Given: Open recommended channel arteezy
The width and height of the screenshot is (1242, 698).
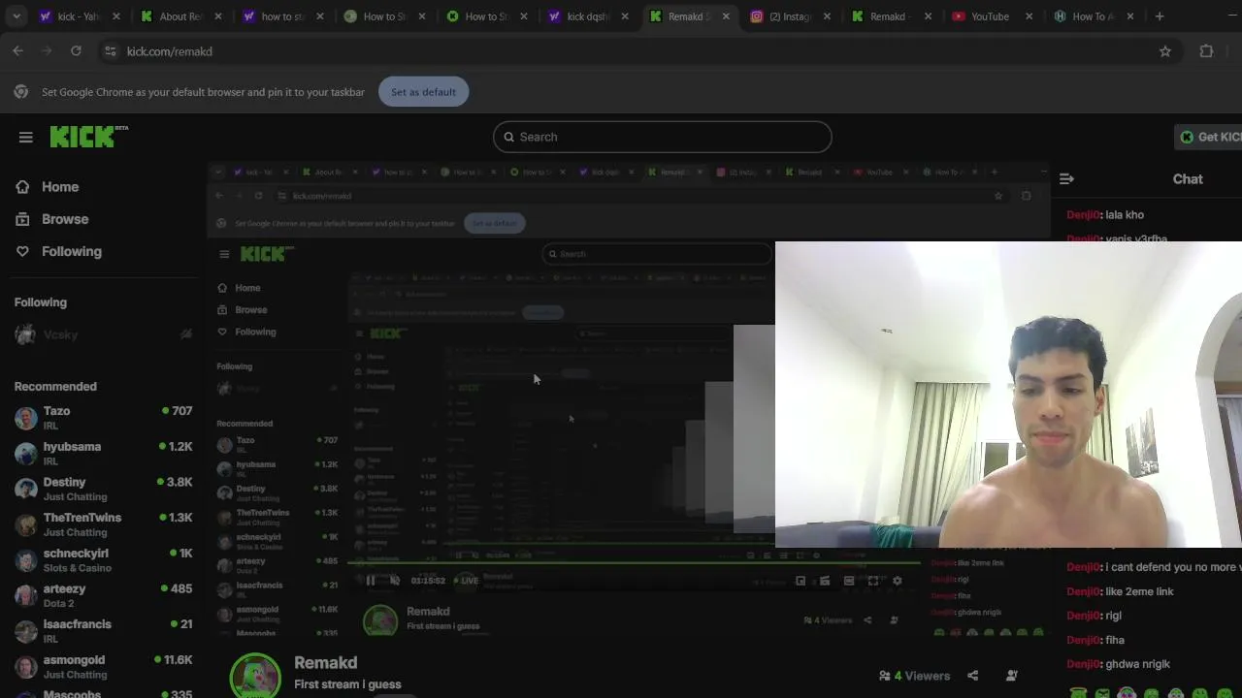Looking at the screenshot, I should point(102,595).
